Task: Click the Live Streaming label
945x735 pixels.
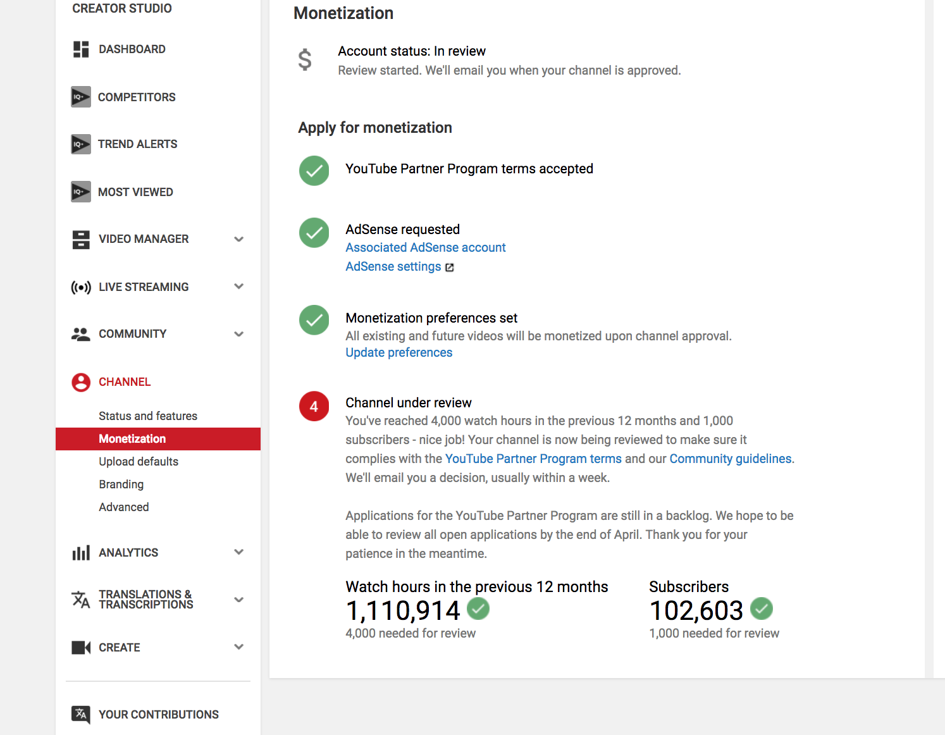Action: (x=144, y=287)
